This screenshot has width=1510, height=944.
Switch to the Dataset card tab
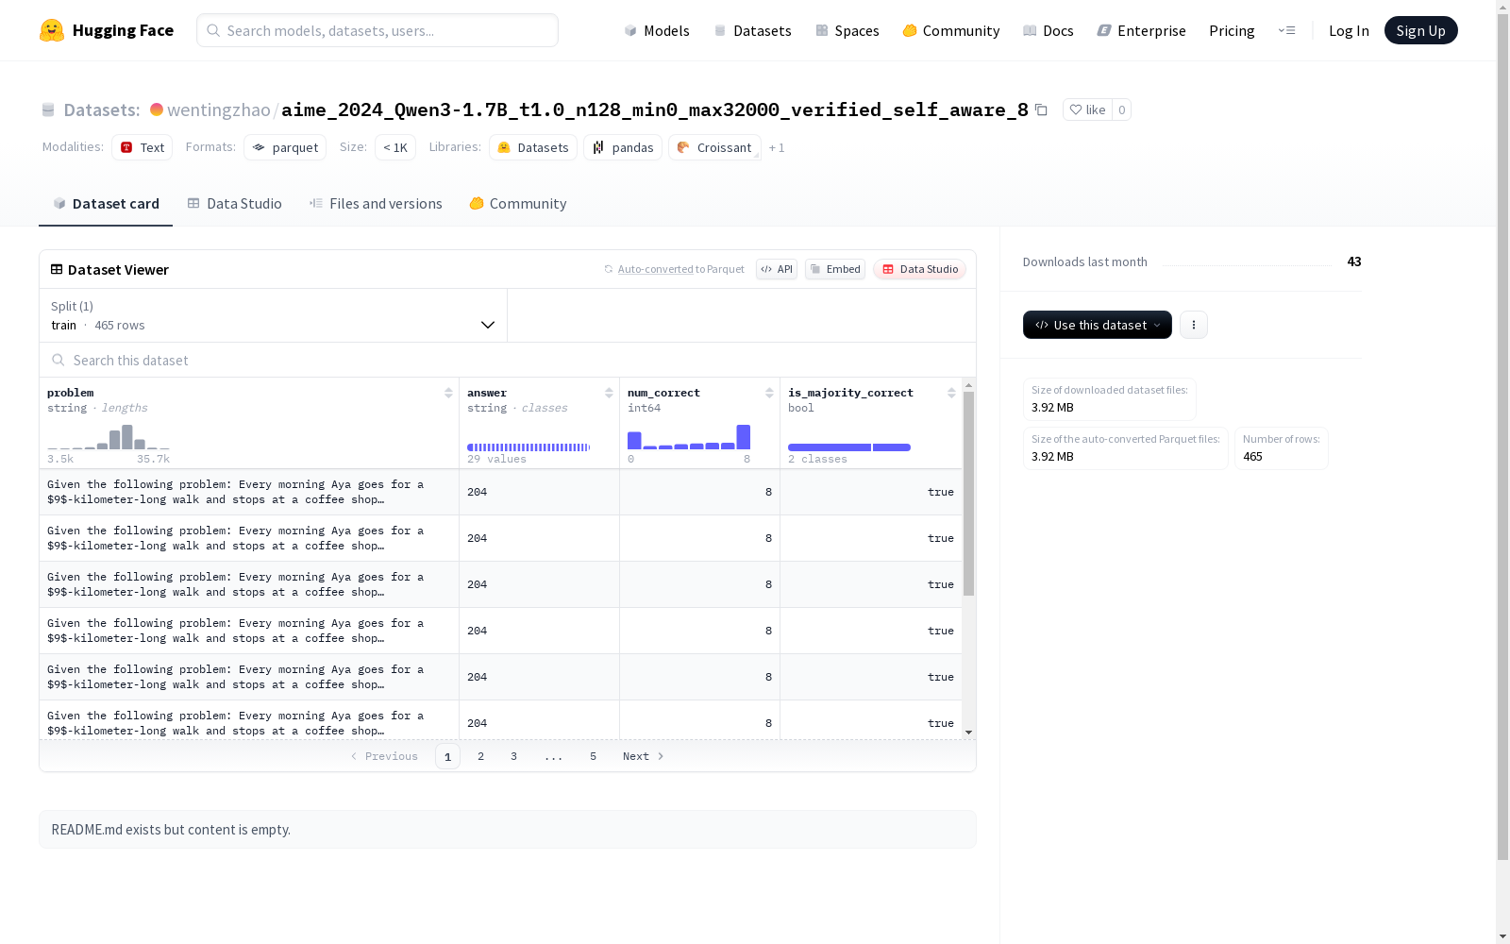[x=106, y=204]
